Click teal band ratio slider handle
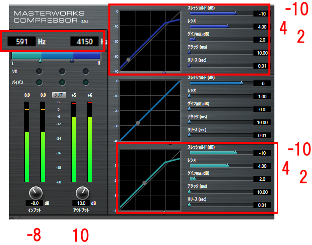The height and width of the screenshot is (245, 312). click(227, 165)
